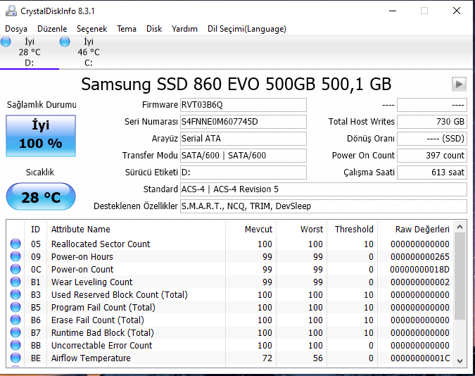This screenshot has width=475, height=376.
Task: Click the Sürücü Etiketi field D:
Action: click(243, 173)
